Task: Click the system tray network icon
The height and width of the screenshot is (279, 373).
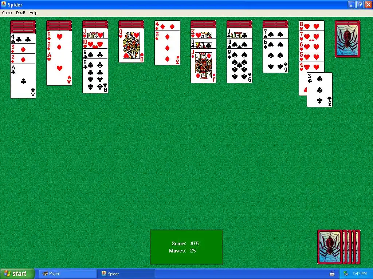Action: point(346,274)
